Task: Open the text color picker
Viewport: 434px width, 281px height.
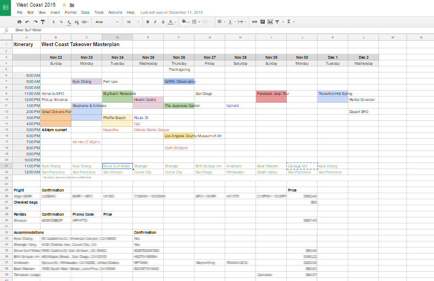Action: (171, 22)
